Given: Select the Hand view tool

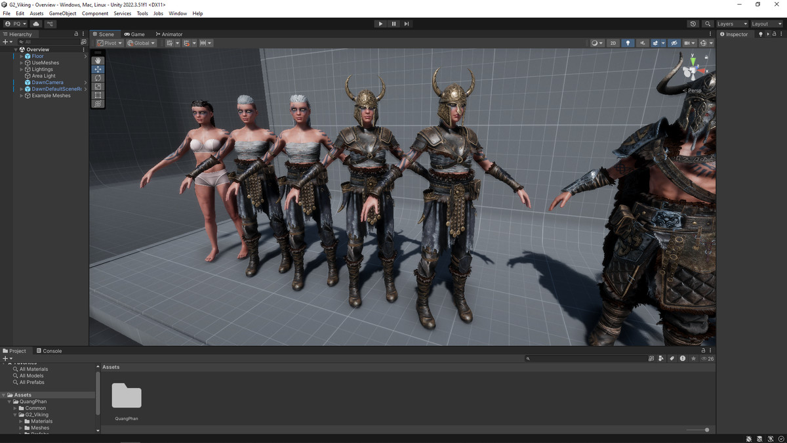Looking at the screenshot, I should click(98, 60).
